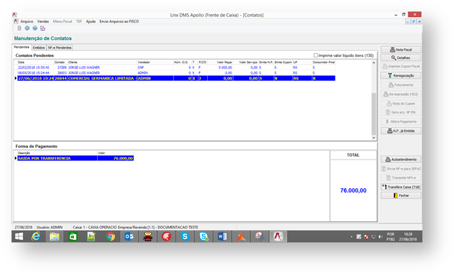Viewport: 455px width, 275px height.
Task: Click the contacts list vertical scrollbar thumb
Action: tap(374, 113)
